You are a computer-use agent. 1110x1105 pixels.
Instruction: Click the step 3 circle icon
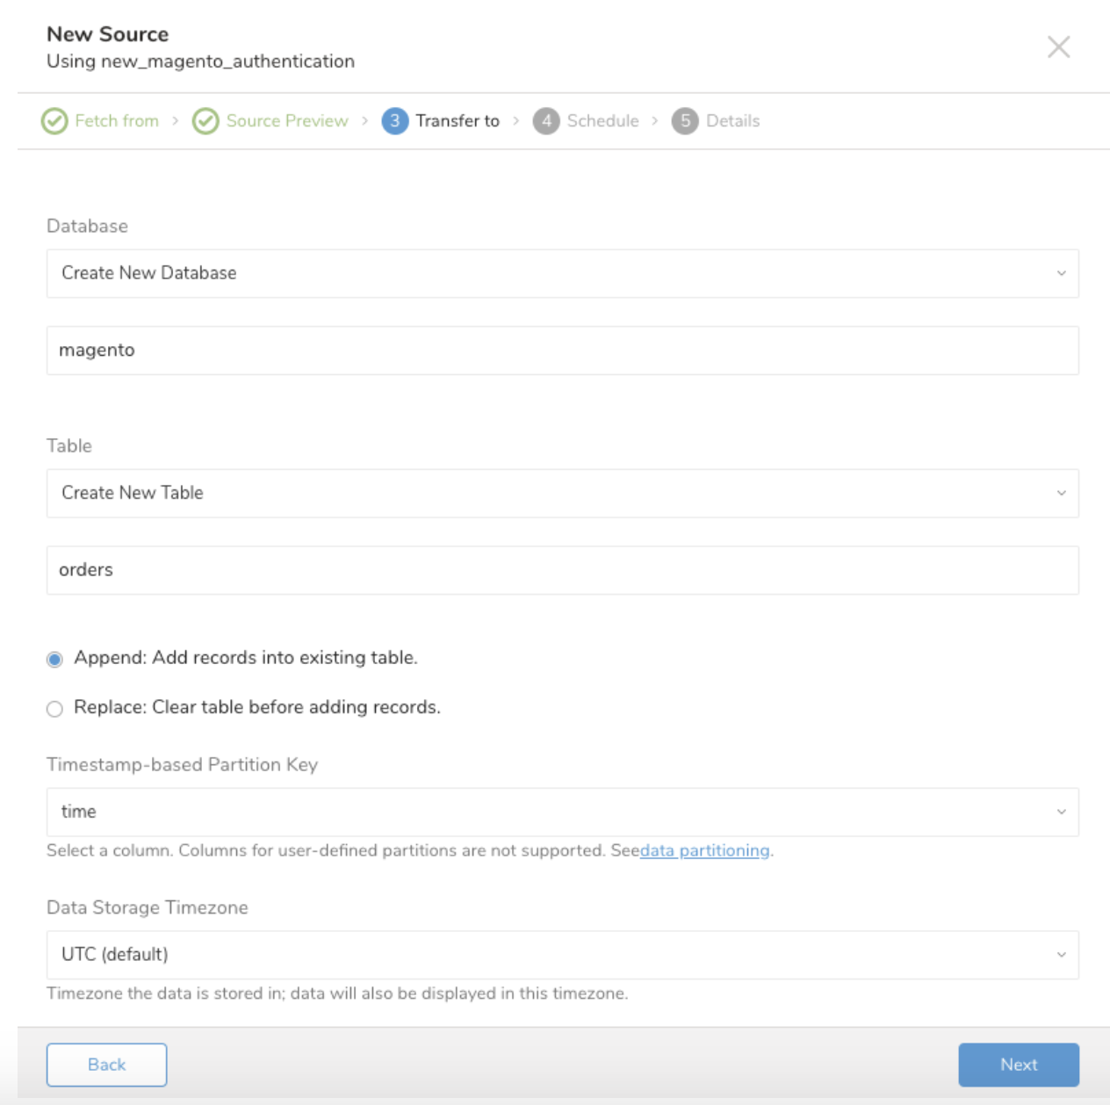click(395, 121)
